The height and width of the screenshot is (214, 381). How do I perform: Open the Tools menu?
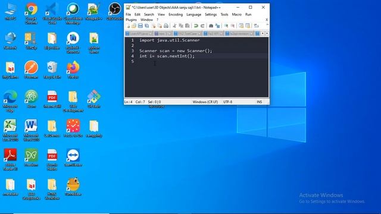224,14
